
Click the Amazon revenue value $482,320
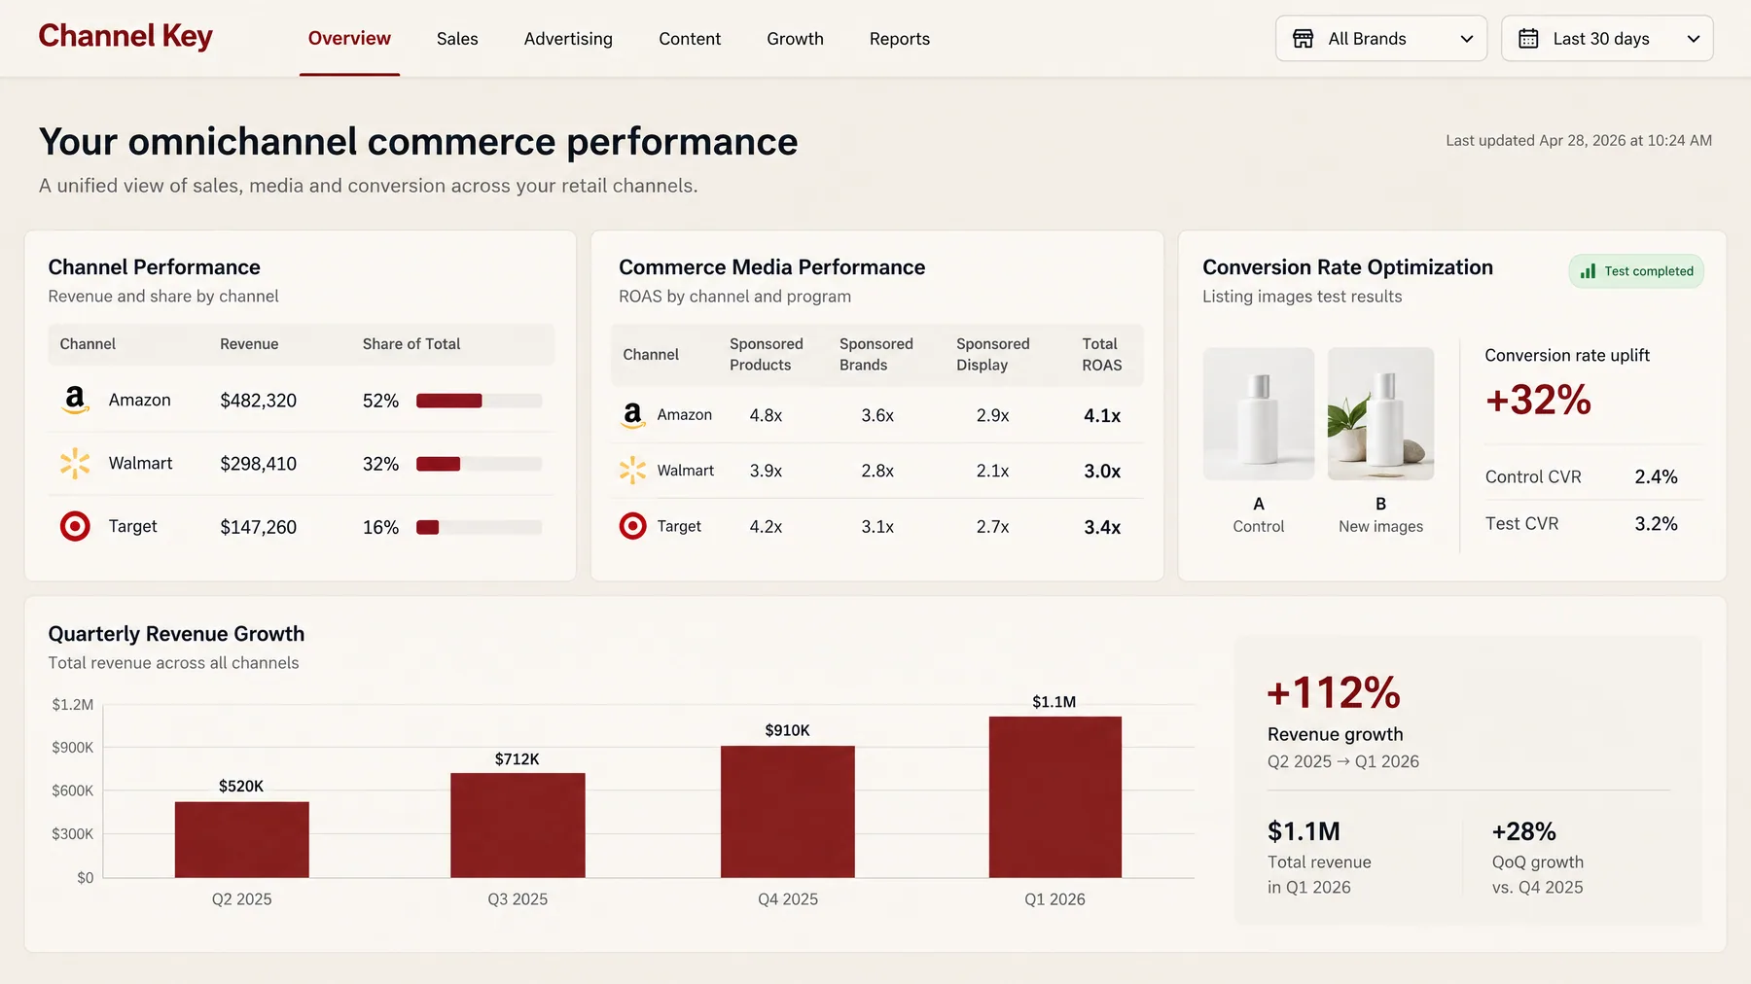(x=258, y=401)
